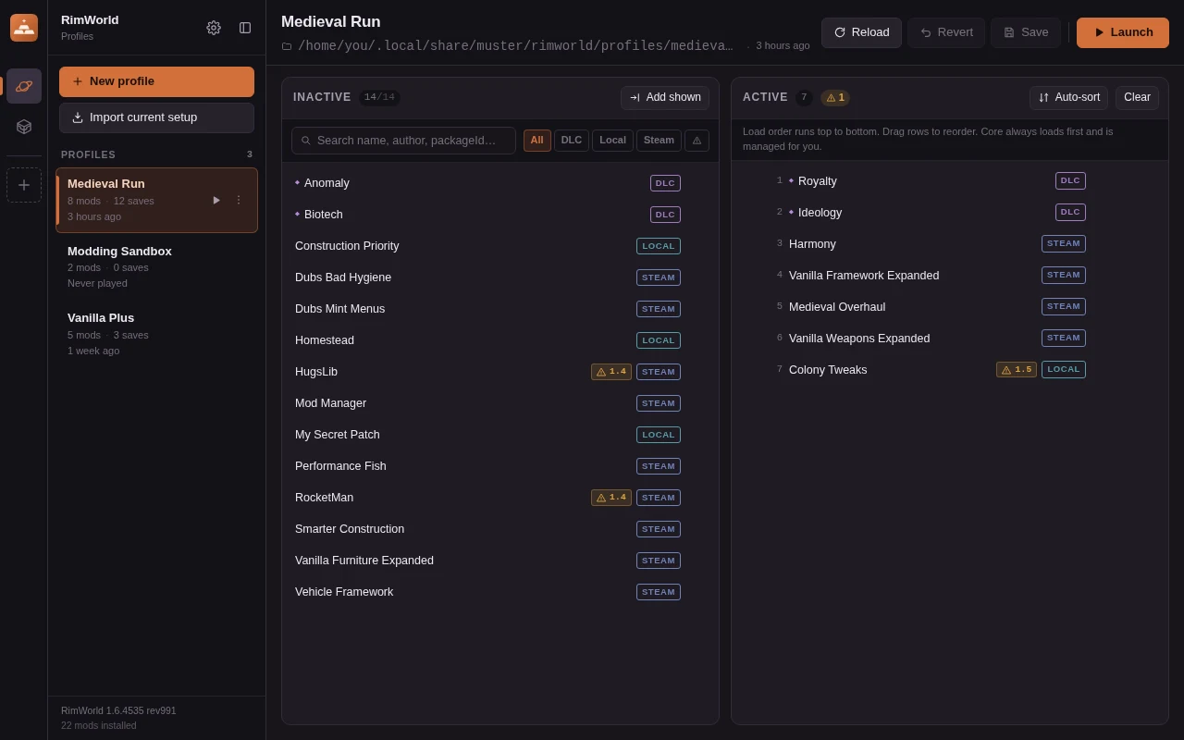Viewport: 1184px width, 740px height.
Task: Click the STEAM badge on Dubs Bad Hygiene
Action: [x=659, y=277]
